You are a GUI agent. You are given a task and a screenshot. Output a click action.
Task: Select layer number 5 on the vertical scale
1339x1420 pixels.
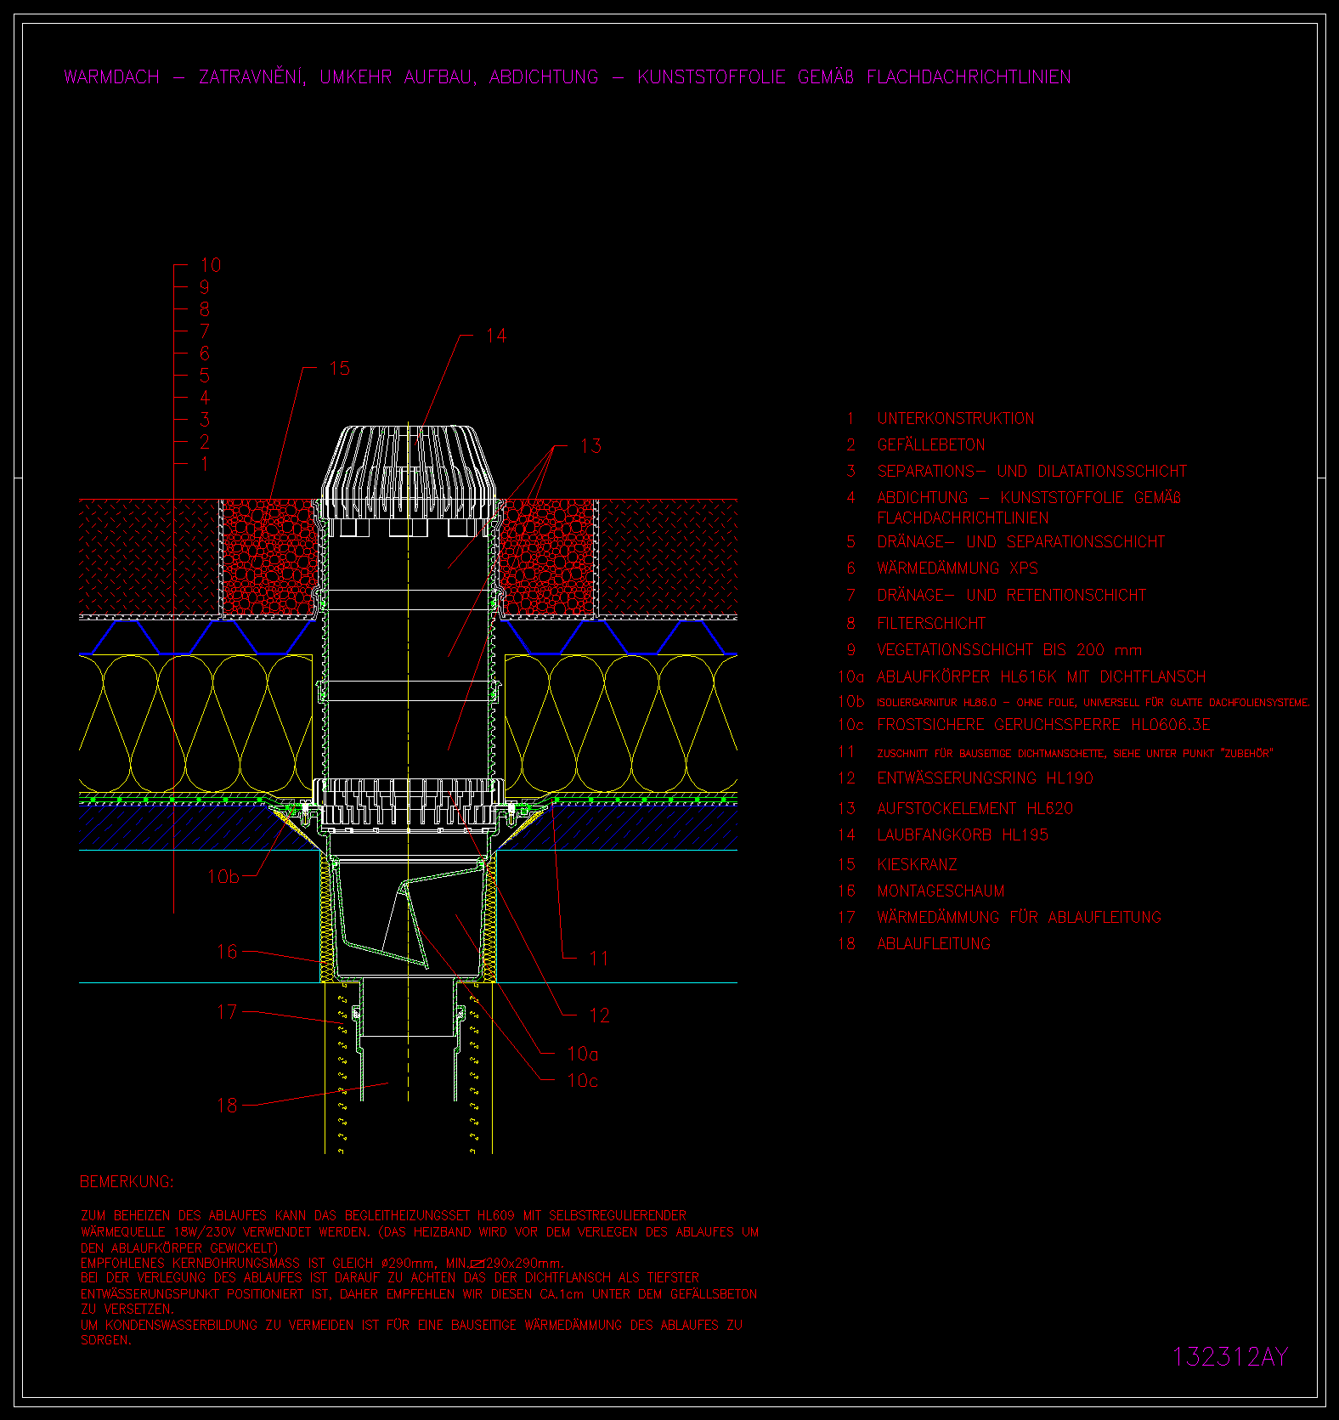click(205, 376)
